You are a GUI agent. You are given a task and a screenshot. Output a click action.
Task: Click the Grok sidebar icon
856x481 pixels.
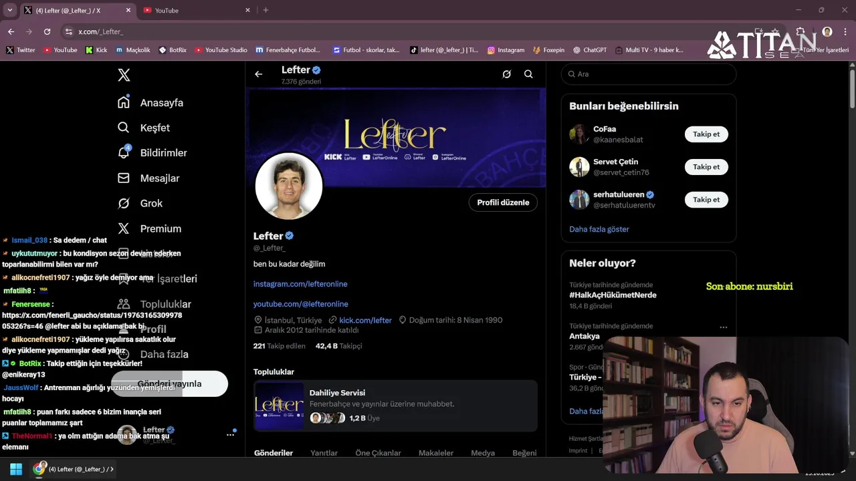coord(124,203)
